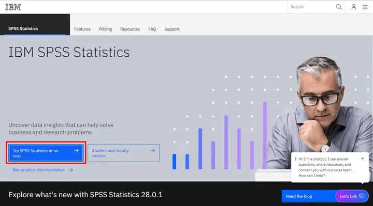Close the chatbot message popup
The height and width of the screenshot is (206, 373).
pos(362,159)
